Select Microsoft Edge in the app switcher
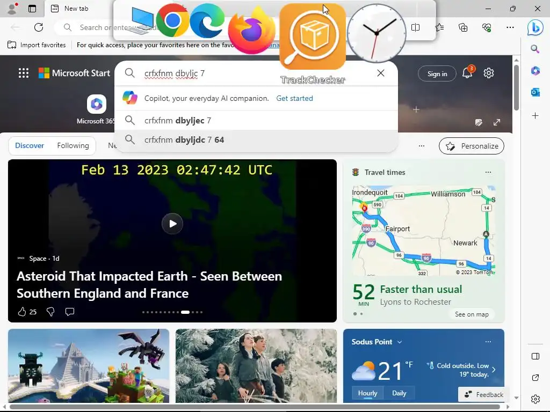550x412 pixels. coord(207,20)
